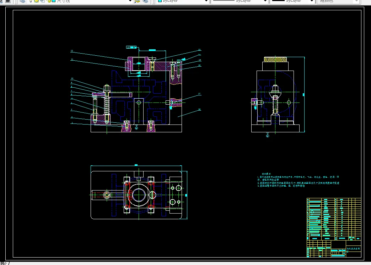Viewport: 371px width, 265px height.
Task: Select the parts list table in title block
Action: point(334,219)
